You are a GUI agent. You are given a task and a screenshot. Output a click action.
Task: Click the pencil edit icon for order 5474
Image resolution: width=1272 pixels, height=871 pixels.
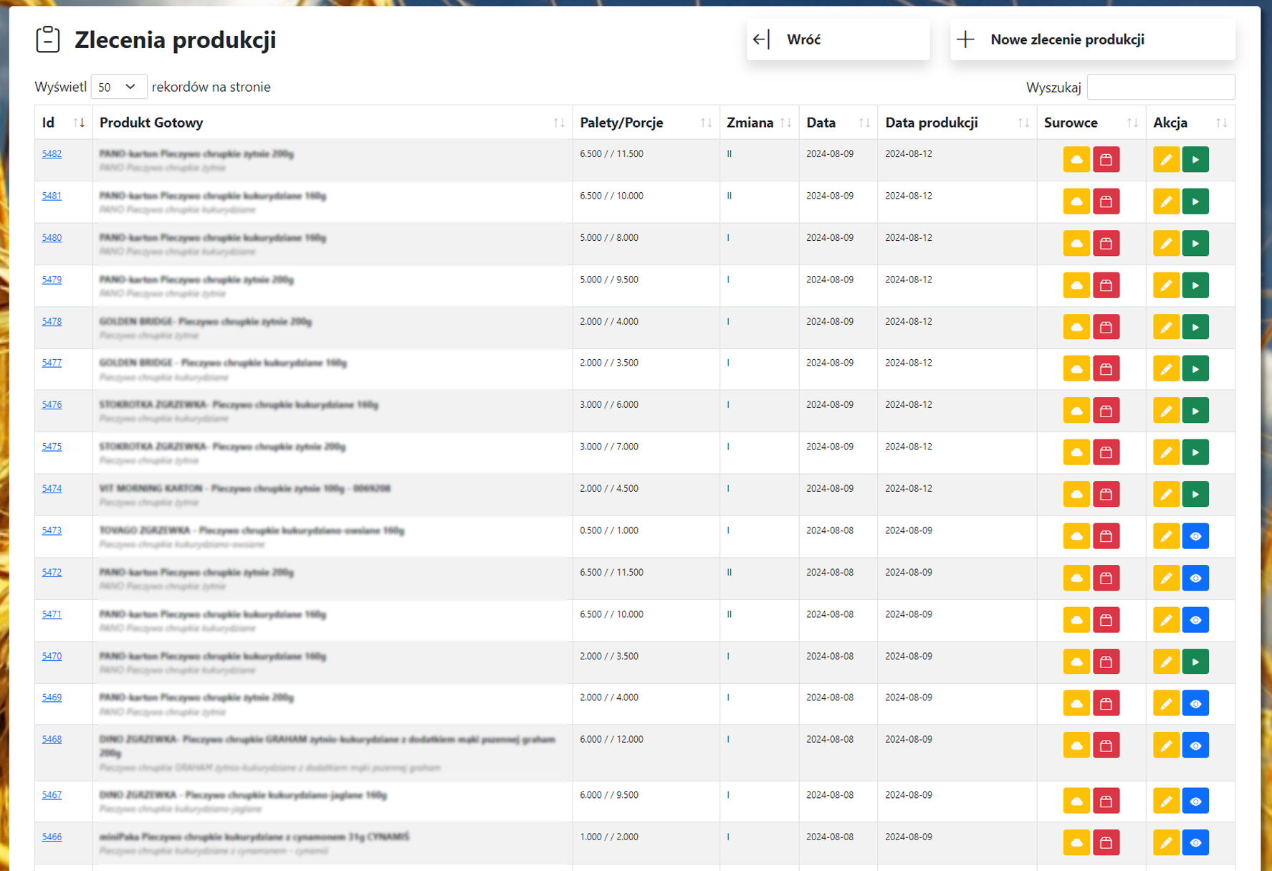(1166, 495)
